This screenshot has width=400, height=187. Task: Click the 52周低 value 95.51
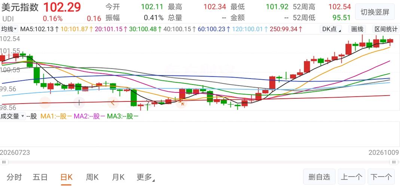point(342,18)
